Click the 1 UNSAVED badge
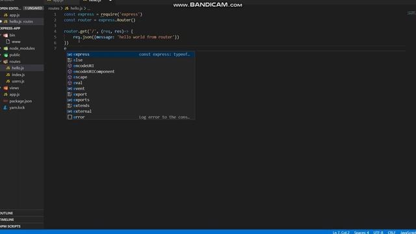The width and height of the screenshot is (416, 234). pyautogui.click(x=33, y=8)
